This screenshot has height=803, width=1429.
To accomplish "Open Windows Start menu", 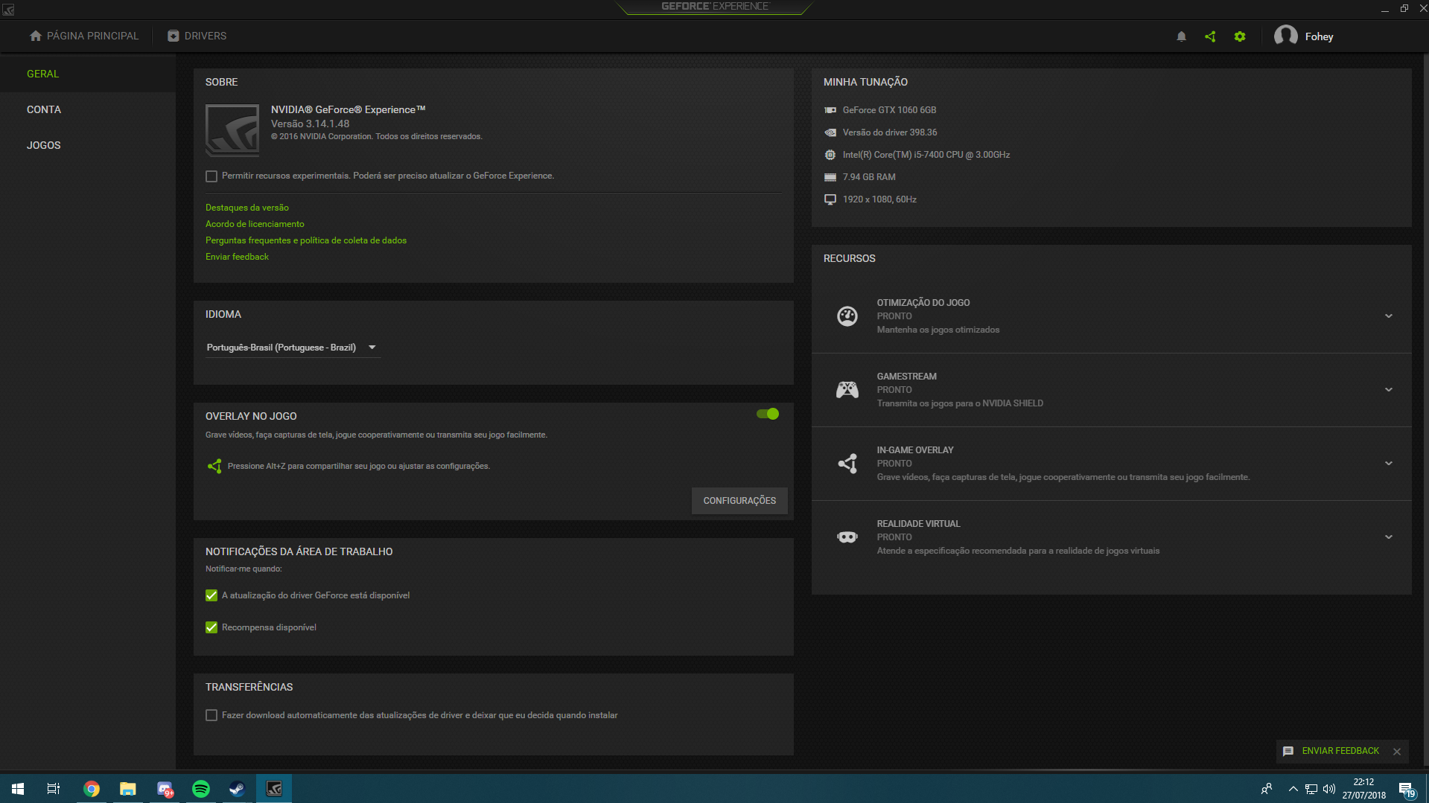I will [18, 789].
